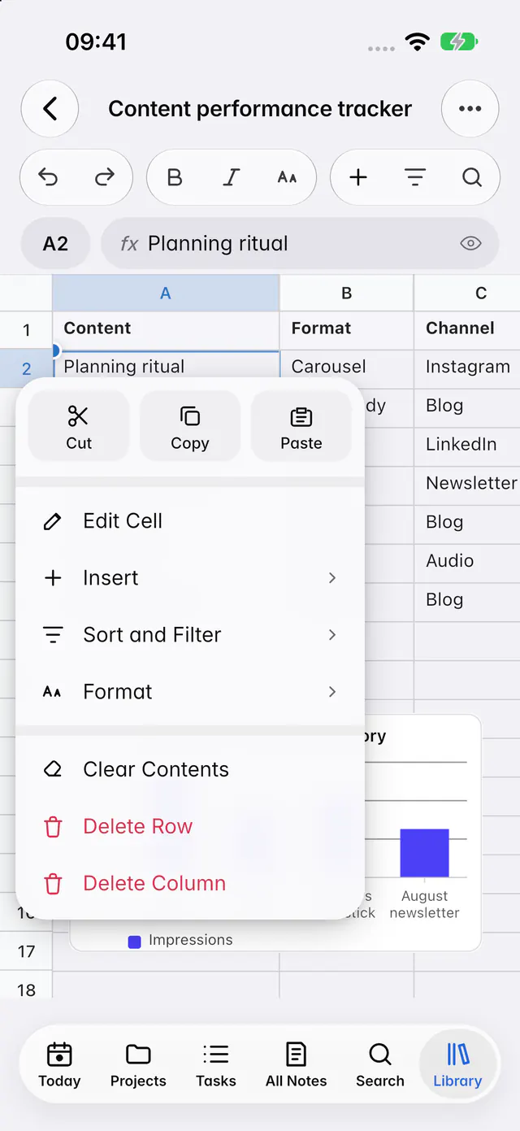520x1131 pixels.
Task: Select column B header
Action: (347, 293)
